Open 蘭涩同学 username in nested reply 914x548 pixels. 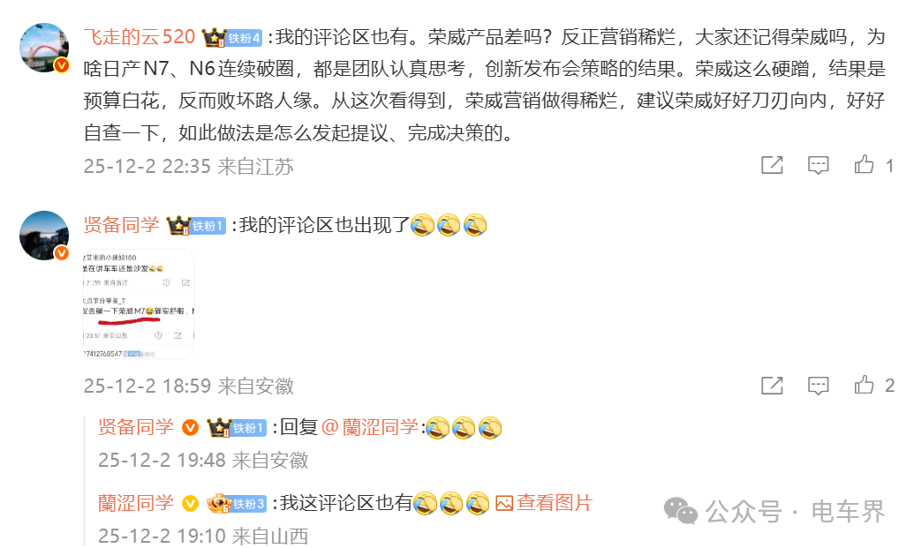tap(136, 503)
